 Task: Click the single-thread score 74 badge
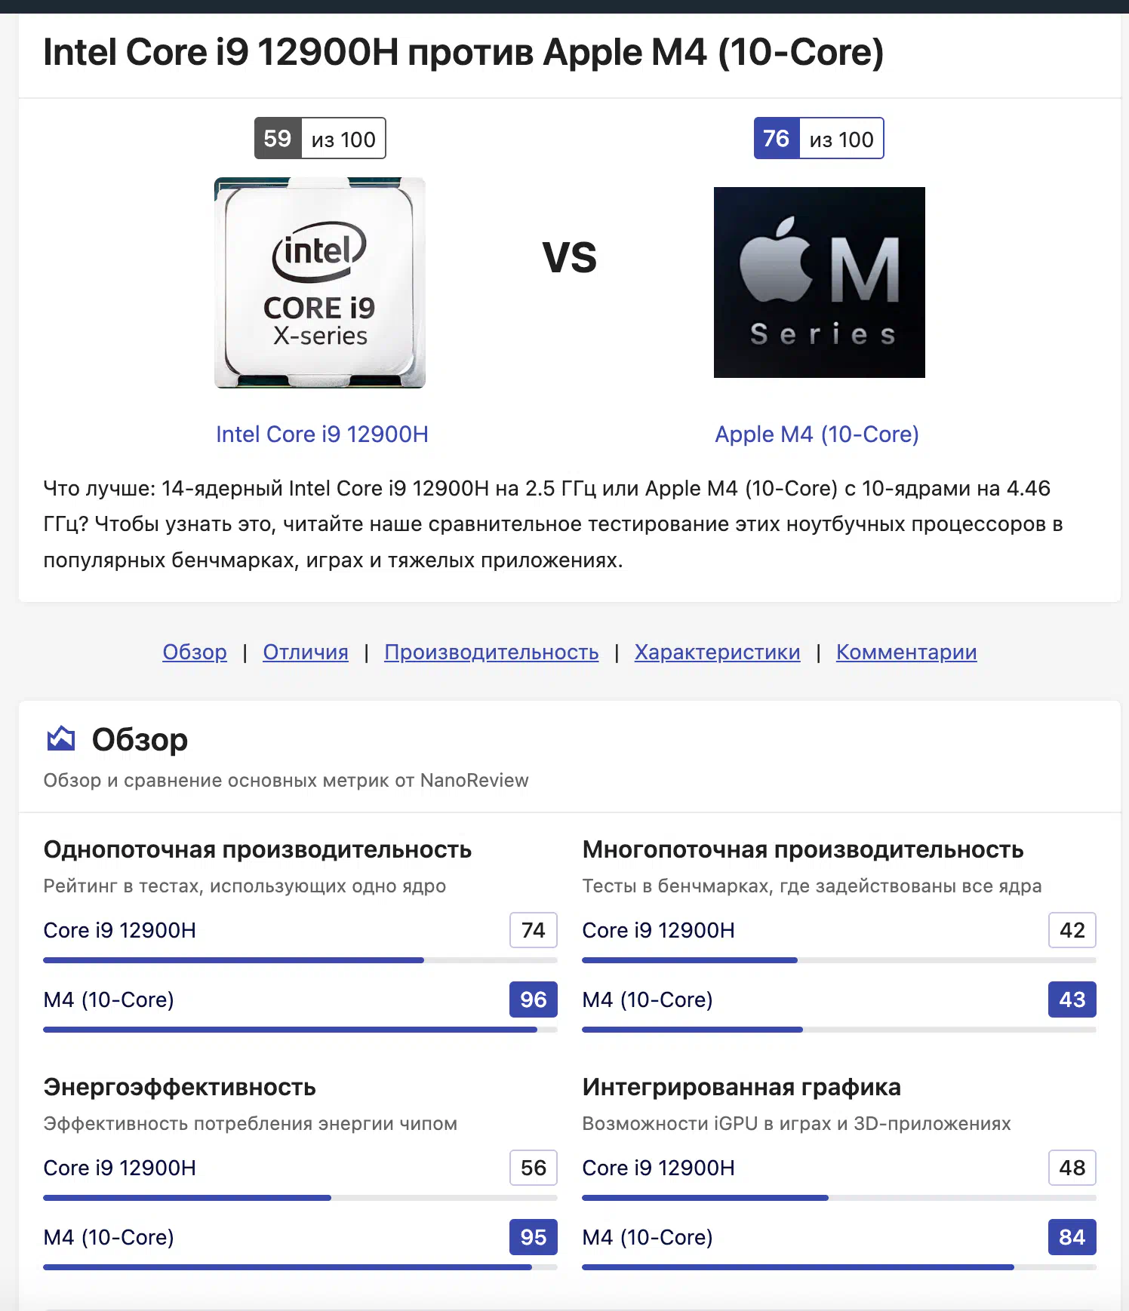(534, 930)
